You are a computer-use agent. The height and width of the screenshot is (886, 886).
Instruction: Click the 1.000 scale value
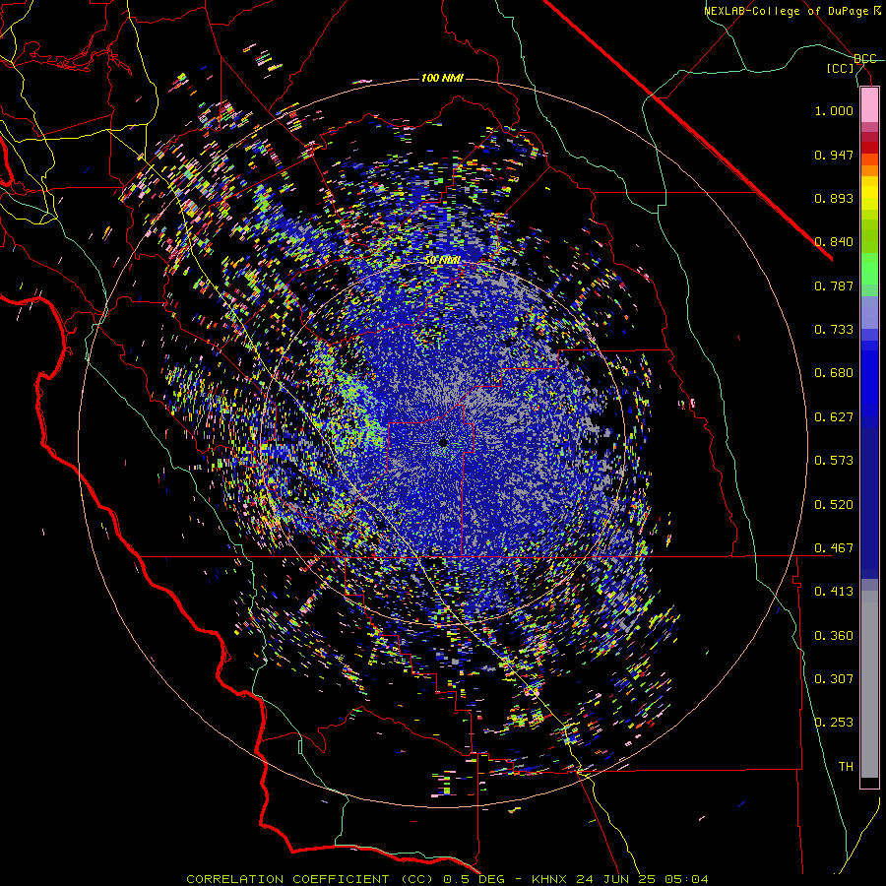[834, 110]
